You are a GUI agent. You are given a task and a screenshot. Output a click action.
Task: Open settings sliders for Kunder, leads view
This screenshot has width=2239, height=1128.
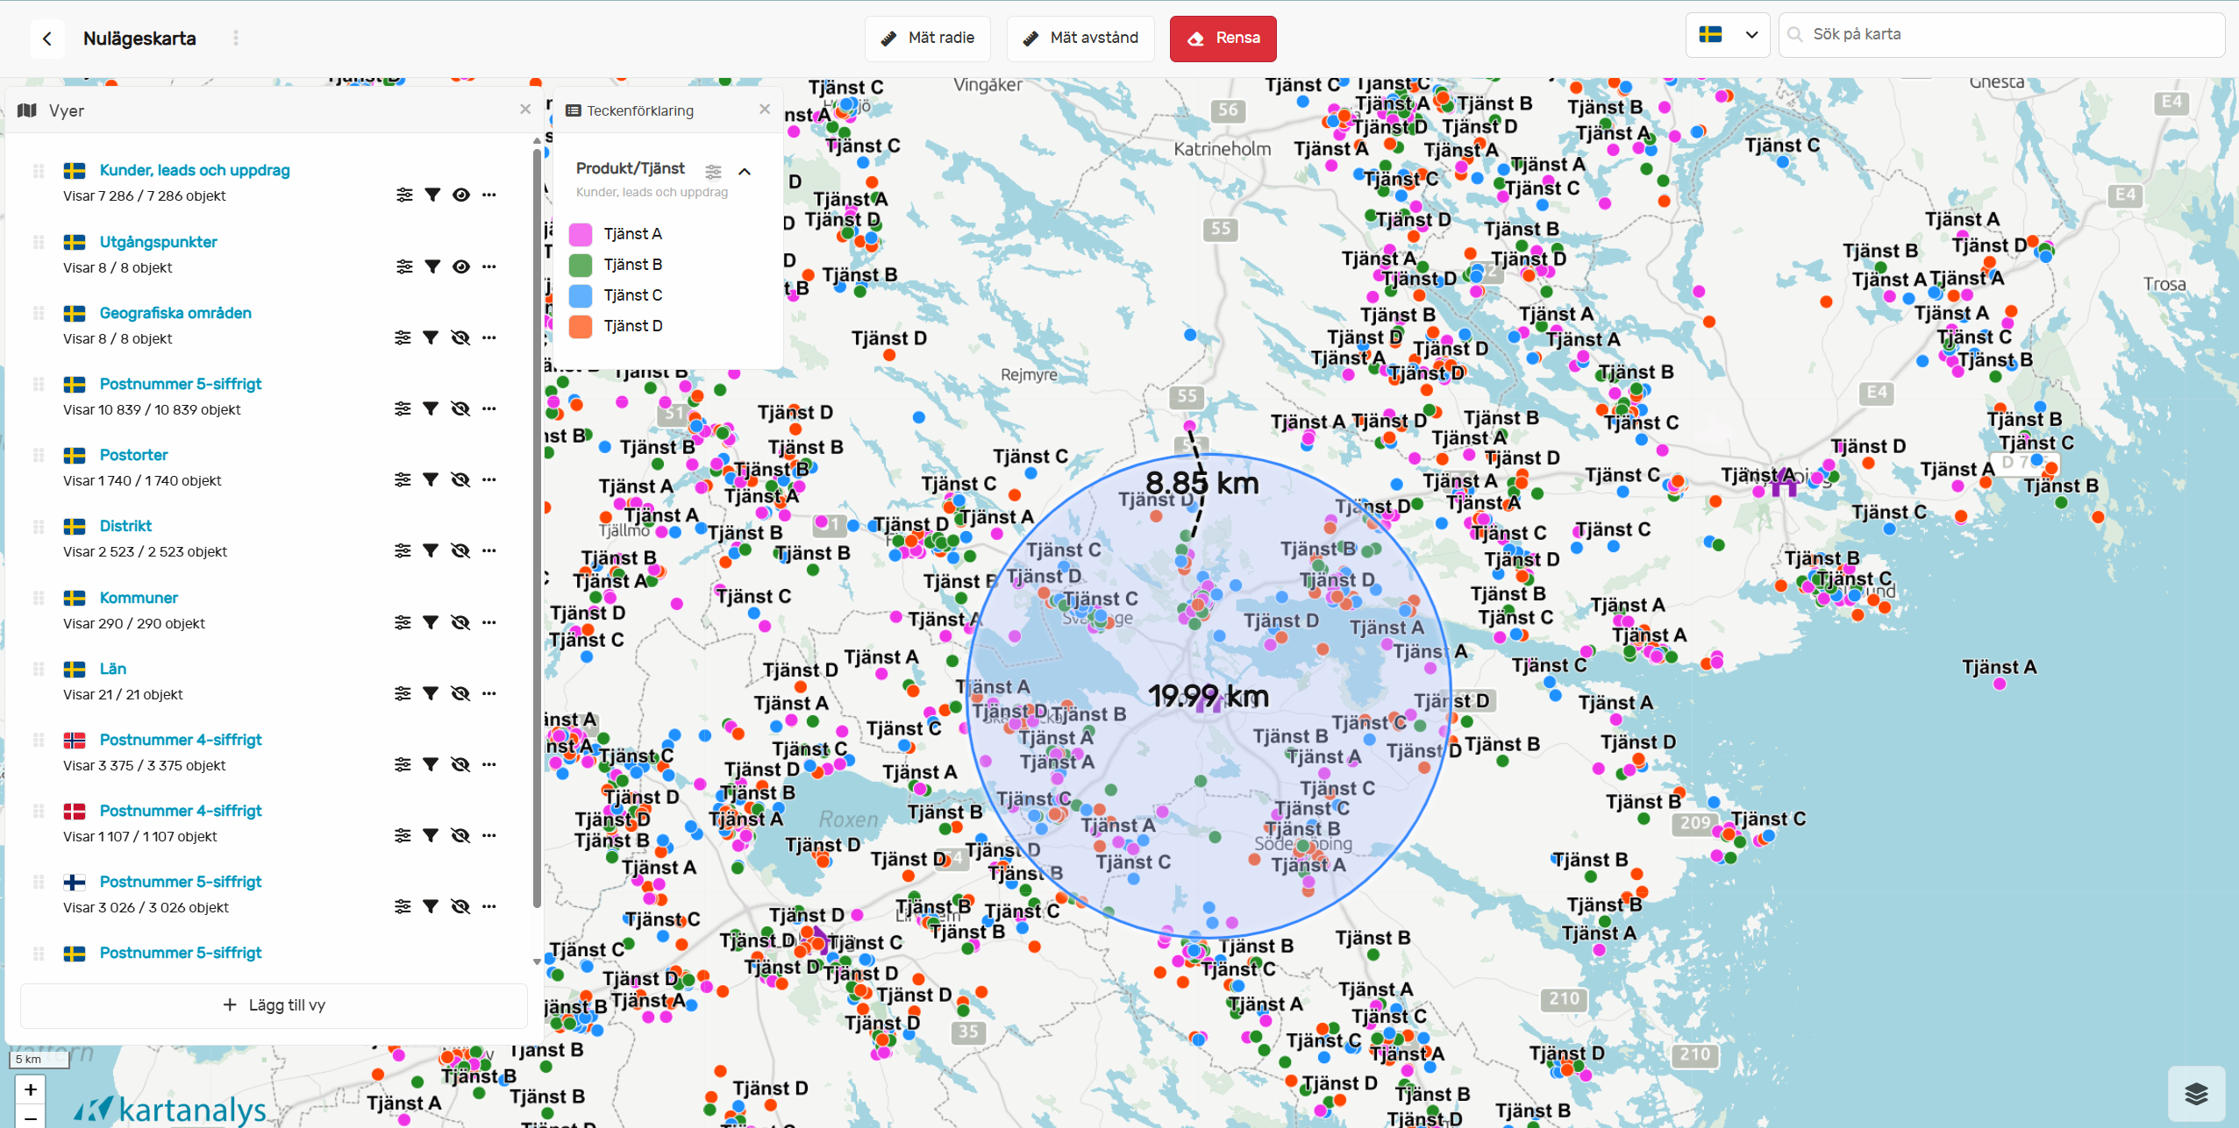point(403,195)
